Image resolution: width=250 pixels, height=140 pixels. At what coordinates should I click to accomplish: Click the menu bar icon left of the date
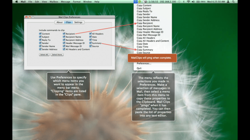(145, 2)
